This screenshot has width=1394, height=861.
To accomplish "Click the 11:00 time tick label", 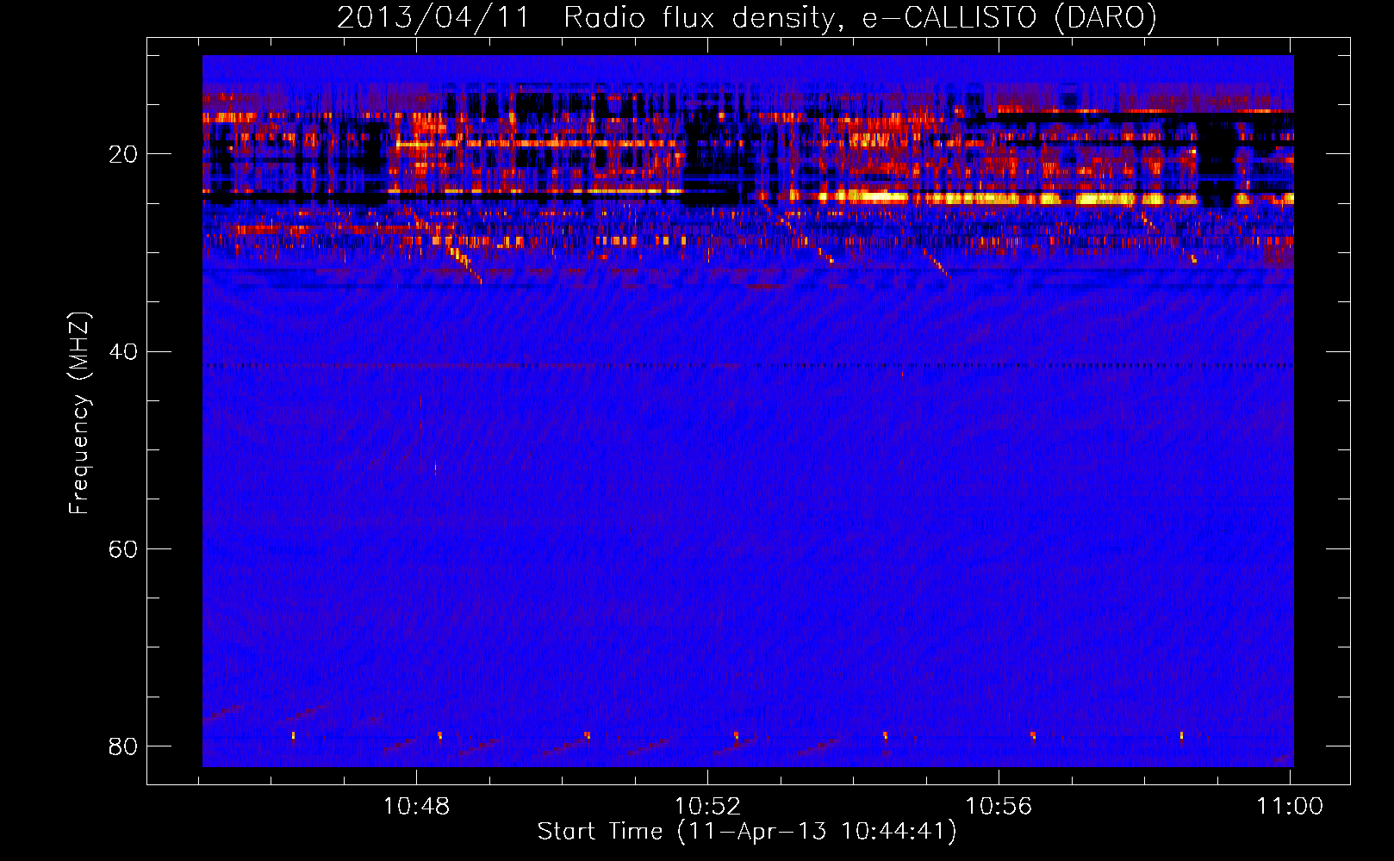I will pos(1290,806).
